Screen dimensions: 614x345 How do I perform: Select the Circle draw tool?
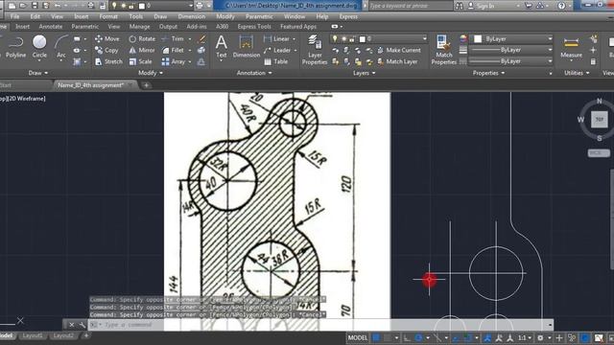(39, 47)
